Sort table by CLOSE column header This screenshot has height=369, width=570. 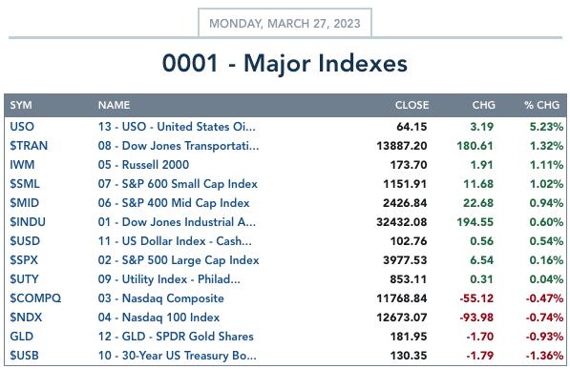pos(412,105)
